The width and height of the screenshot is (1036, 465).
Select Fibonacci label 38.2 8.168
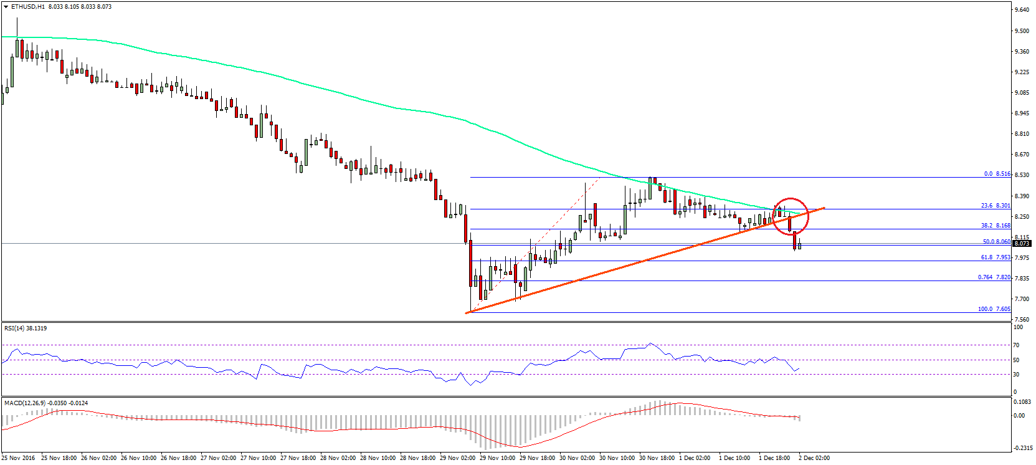pos(996,226)
